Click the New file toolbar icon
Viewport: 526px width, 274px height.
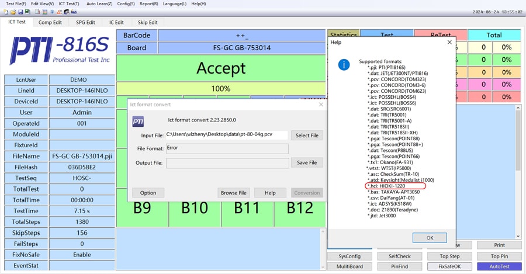[6, 12]
